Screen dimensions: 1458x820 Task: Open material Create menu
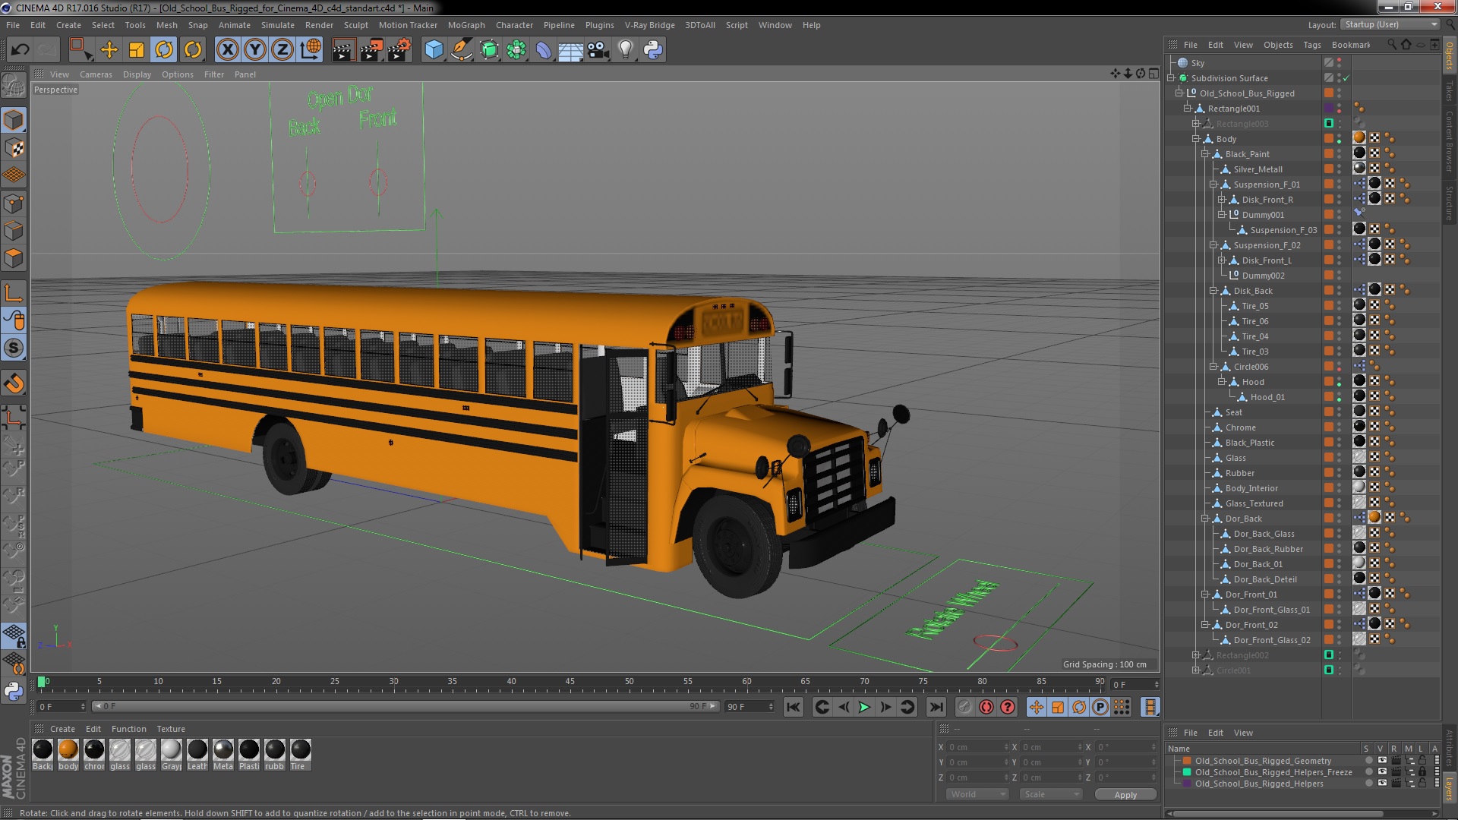click(62, 729)
